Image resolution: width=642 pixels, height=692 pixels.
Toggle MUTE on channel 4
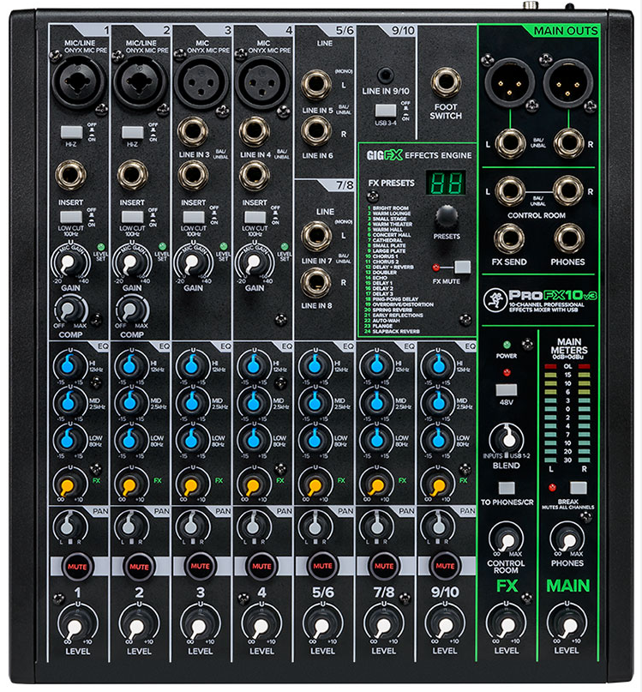click(x=261, y=566)
